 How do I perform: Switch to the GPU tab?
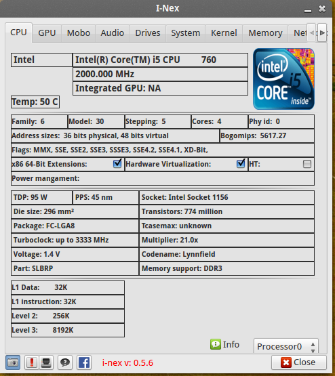coord(47,33)
